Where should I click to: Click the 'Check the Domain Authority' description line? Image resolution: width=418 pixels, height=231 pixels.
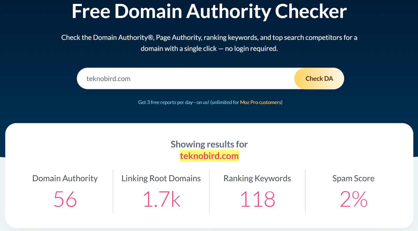209,38
